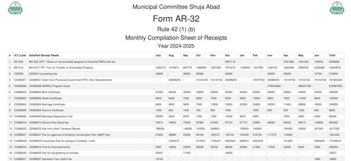Click the Monthly Compilation Sheet of Receipts subtitle
Image resolution: width=351 pixels, height=161 pixels.
pyautogui.click(x=176, y=38)
